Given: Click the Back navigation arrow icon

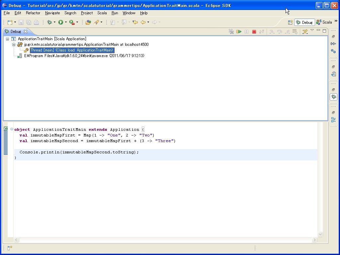Looking at the screenshot, I should pyautogui.click(x=143, y=22).
